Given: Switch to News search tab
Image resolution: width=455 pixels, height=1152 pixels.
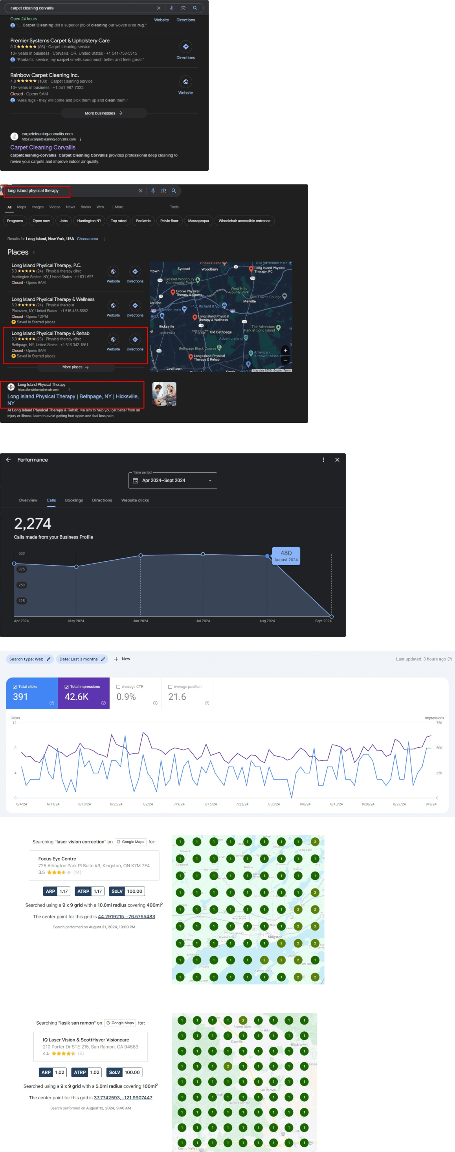Looking at the screenshot, I should point(71,207).
